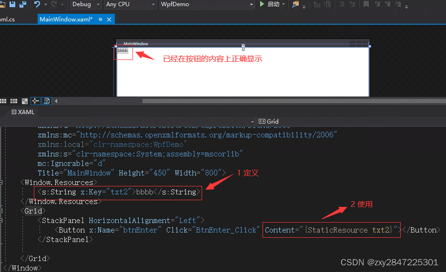Toggle a bookmark on the current line
Viewport: 446px width, 272px height.
366,4
